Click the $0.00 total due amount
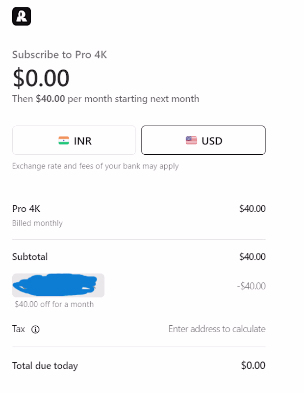The height and width of the screenshot is (393, 304). pos(253,365)
